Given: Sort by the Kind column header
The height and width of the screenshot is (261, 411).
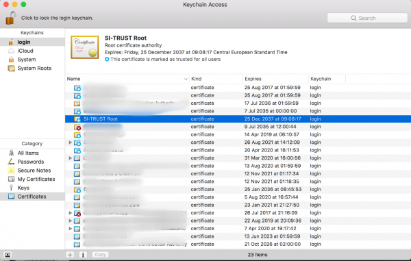Looking at the screenshot, I should 216,79.
